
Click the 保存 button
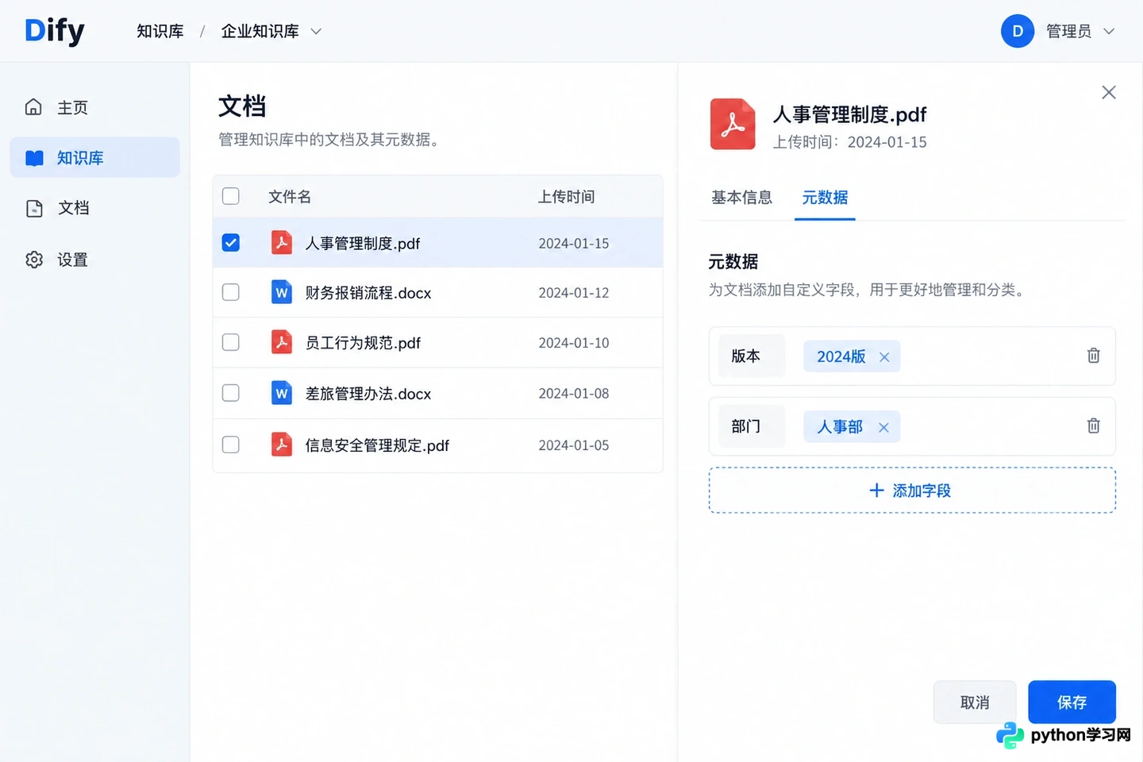1072,702
